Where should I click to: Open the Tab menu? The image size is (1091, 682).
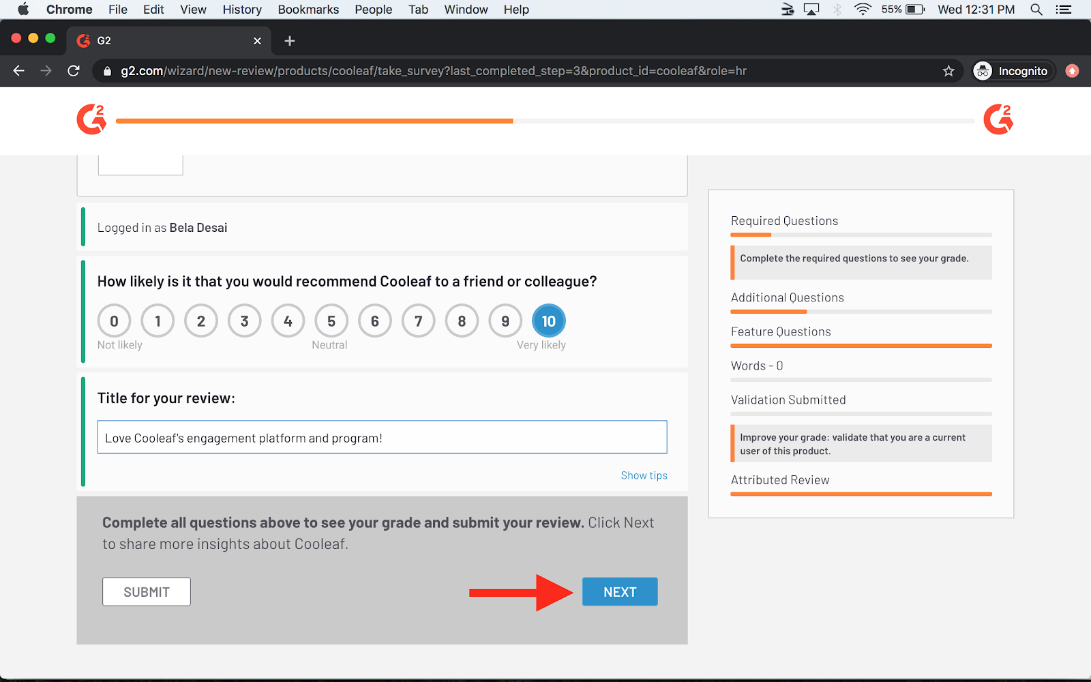coord(418,10)
